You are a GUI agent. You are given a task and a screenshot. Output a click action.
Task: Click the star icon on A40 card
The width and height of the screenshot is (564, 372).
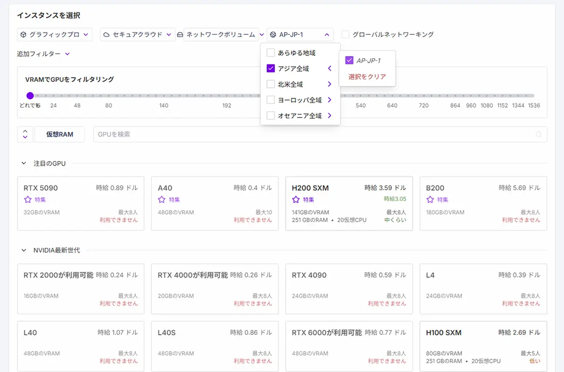(x=162, y=199)
